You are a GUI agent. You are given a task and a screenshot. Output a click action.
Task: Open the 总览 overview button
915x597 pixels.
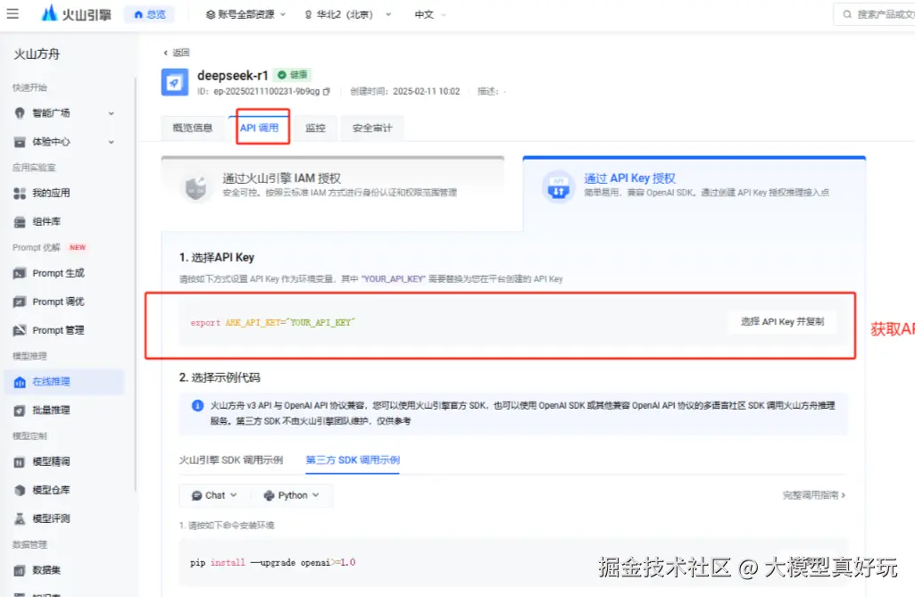coord(150,14)
